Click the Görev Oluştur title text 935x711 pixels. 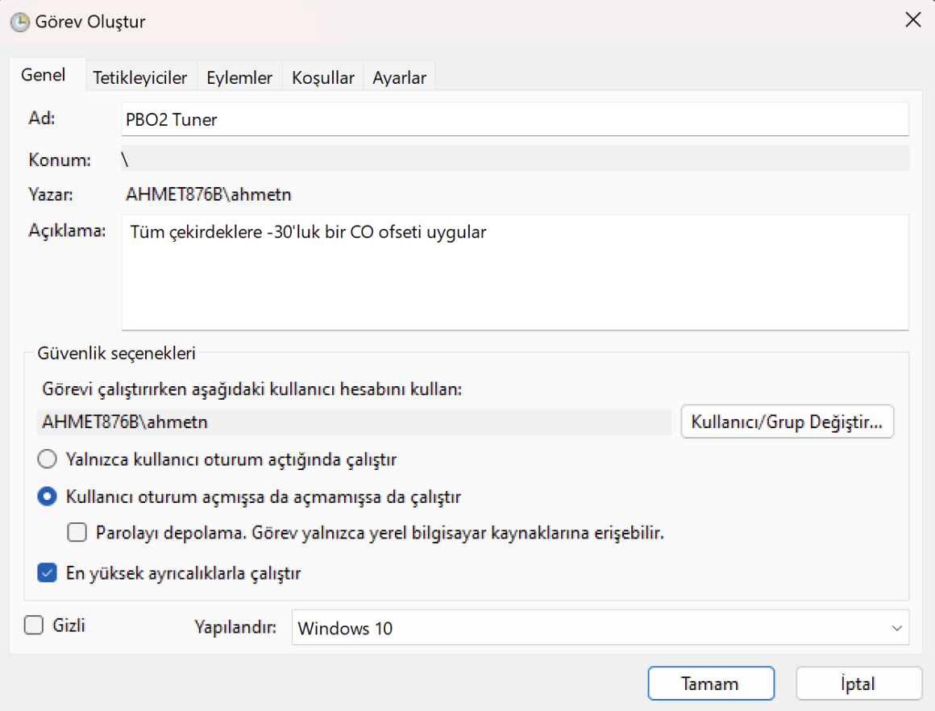click(90, 22)
